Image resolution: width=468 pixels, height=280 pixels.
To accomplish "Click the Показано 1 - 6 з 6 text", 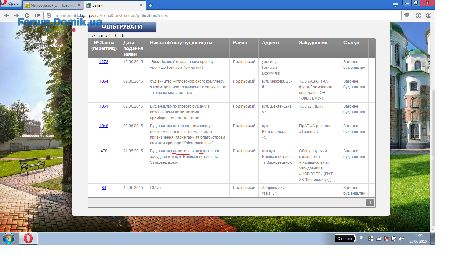I will tap(106, 35).
